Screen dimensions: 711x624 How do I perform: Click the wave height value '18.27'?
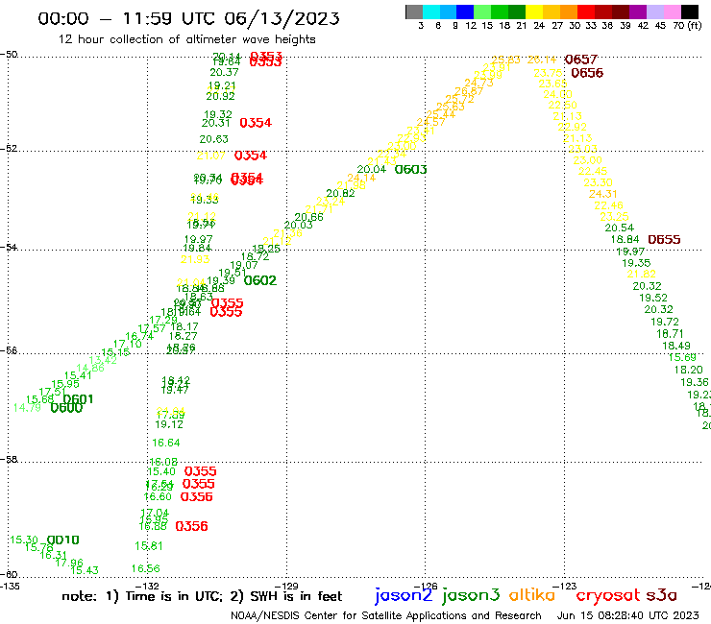(x=184, y=336)
